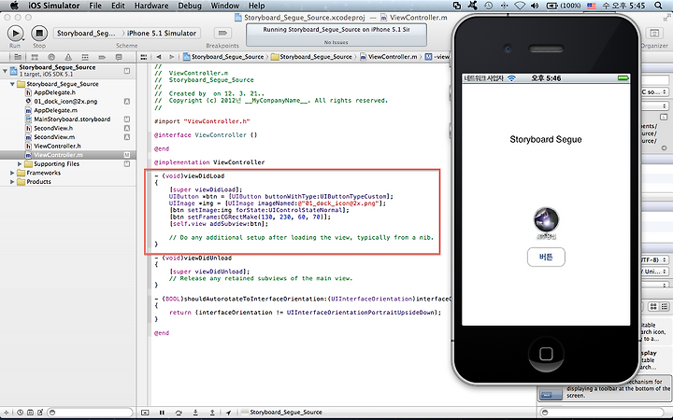Click the navigator filter search field
Image resolution: width=673 pixels, height=420 pixels.
coord(90,413)
